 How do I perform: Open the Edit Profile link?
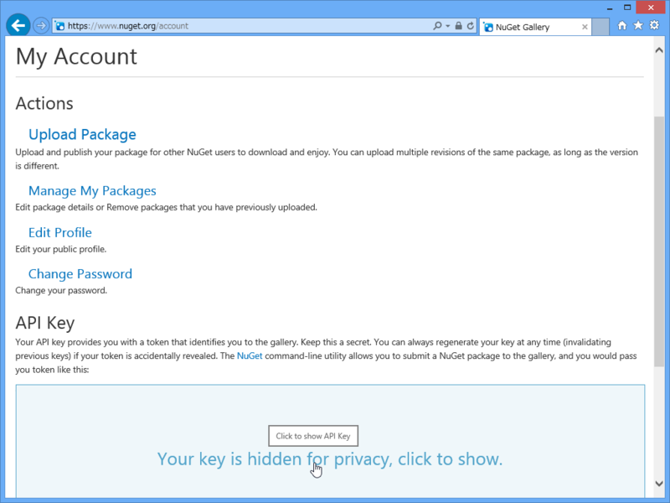pyautogui.click(x=59, y=232)
